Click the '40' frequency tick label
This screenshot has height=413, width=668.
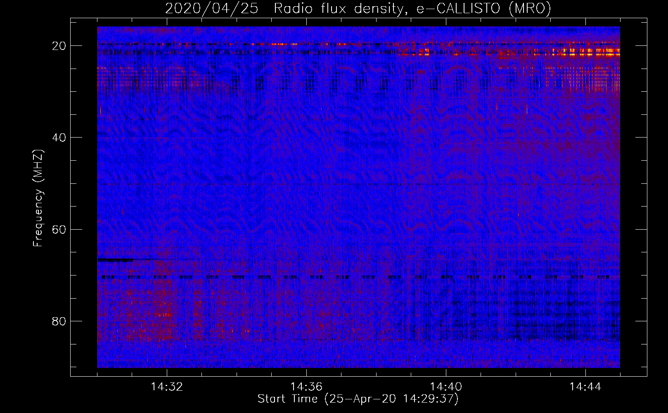pos(59,138)
